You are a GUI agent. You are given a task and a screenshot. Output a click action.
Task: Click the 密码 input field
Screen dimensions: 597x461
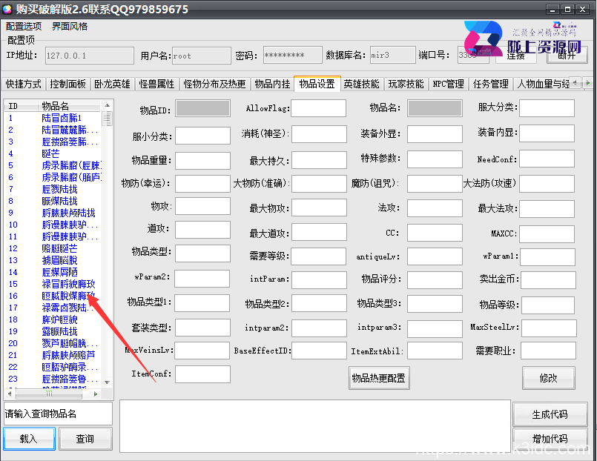[x=293, y=56]
